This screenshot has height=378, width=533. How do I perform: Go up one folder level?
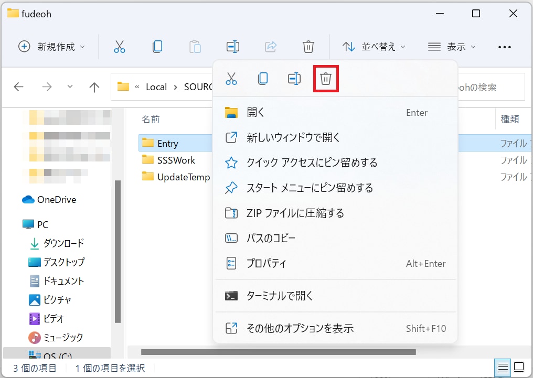coord(94,87)
